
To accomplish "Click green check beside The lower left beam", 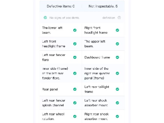I will pyautogui.click(x=75, y=30).
